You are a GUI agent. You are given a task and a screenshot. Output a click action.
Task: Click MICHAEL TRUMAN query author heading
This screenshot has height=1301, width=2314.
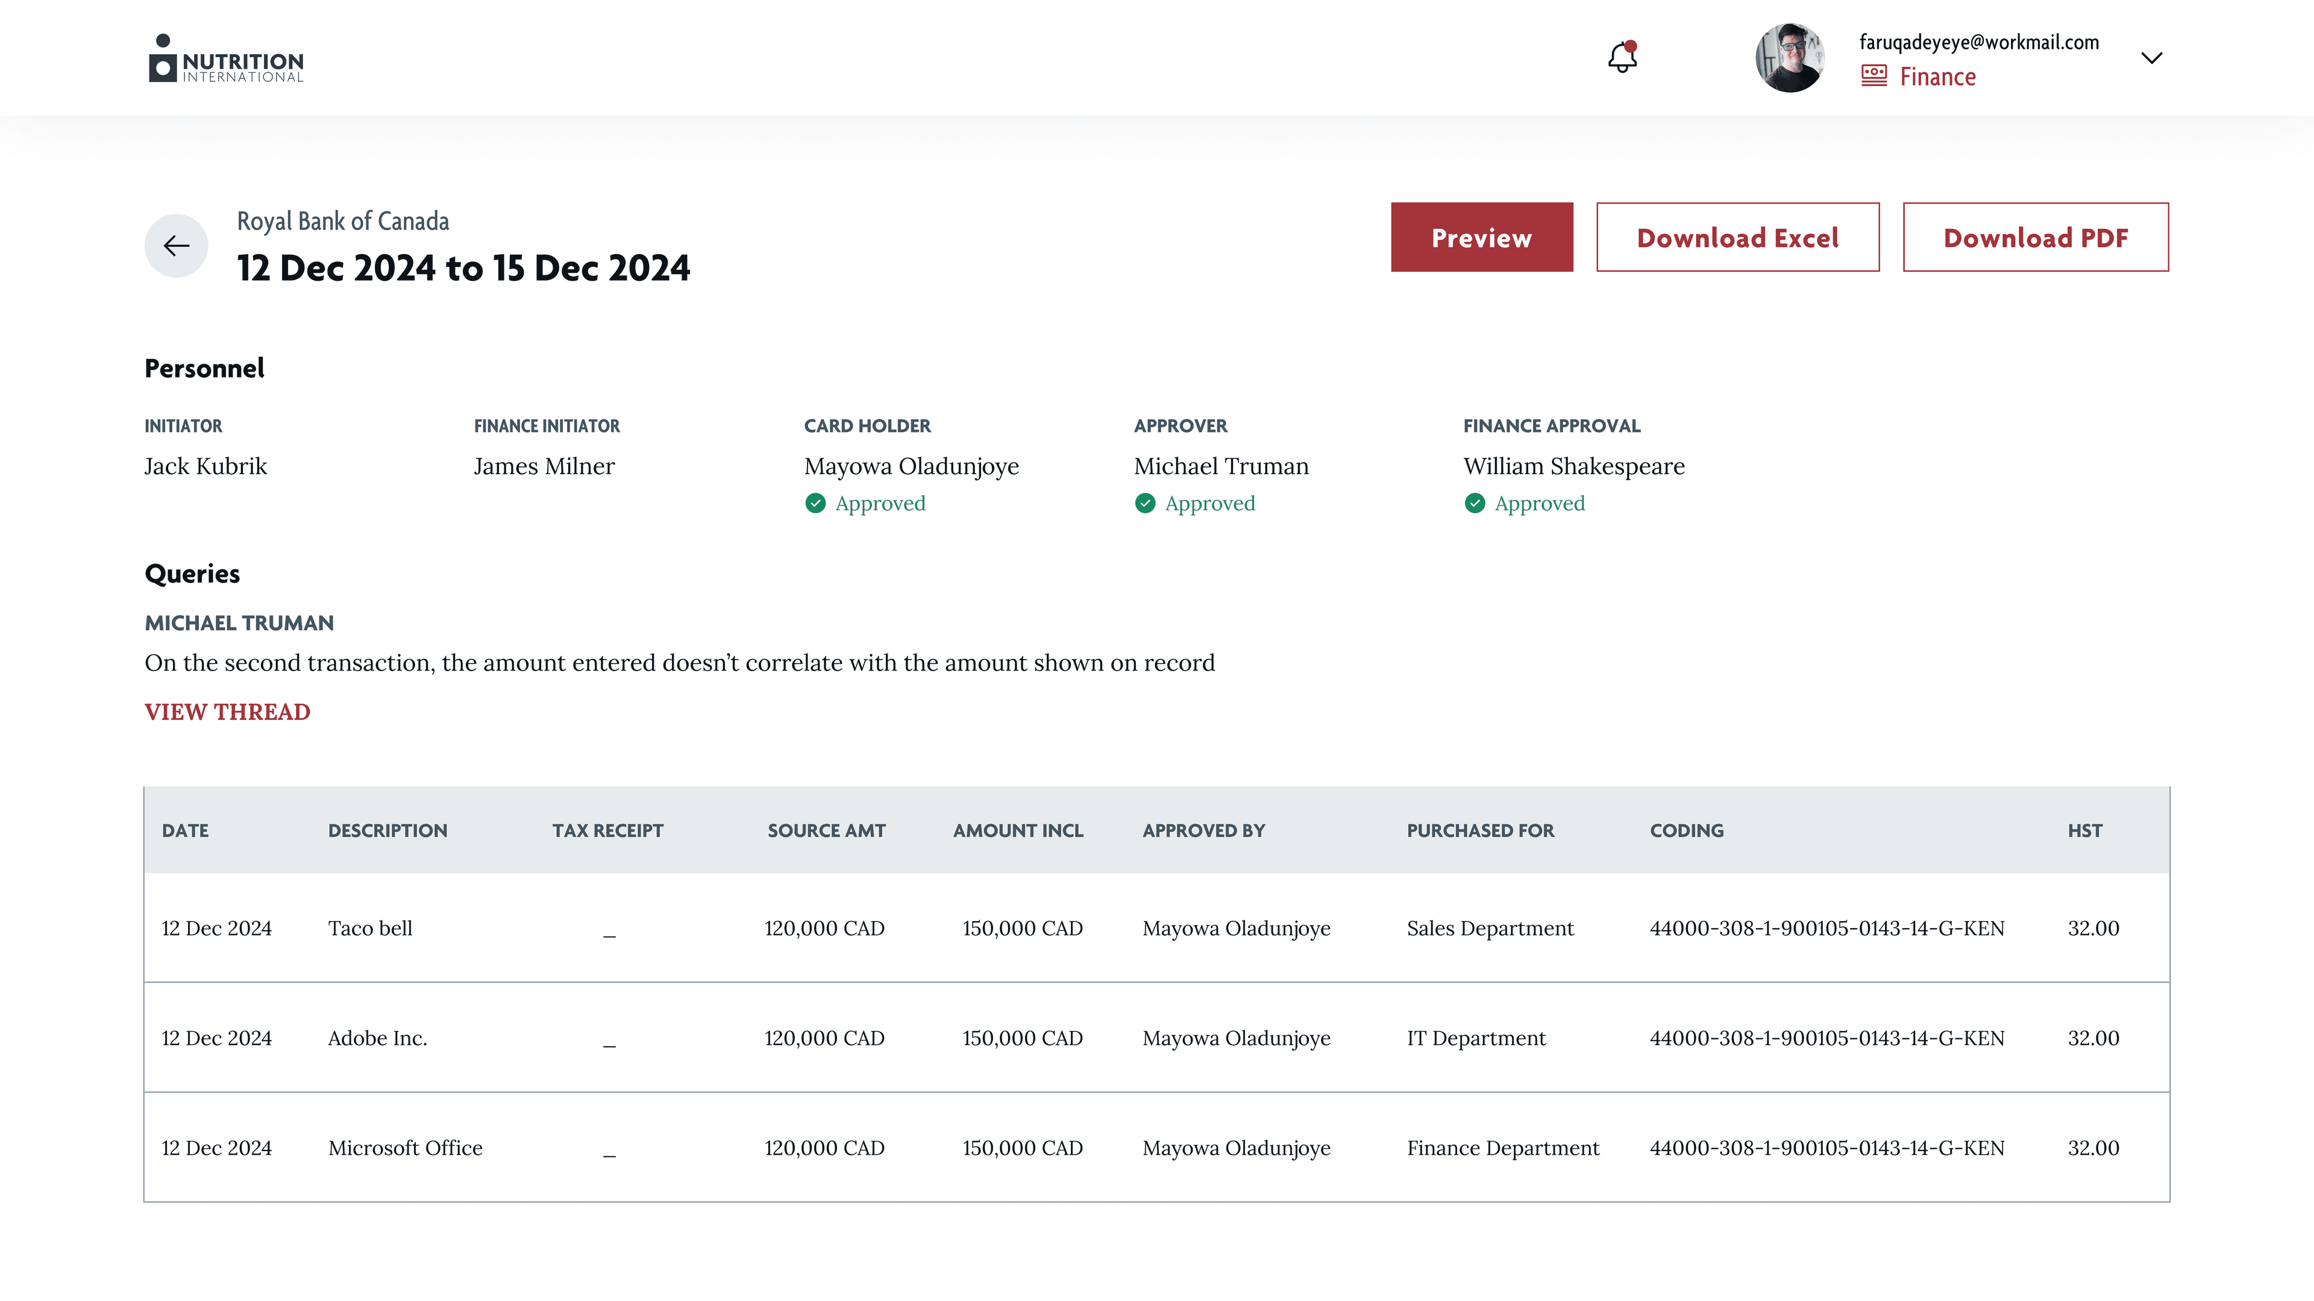point(239,623)
